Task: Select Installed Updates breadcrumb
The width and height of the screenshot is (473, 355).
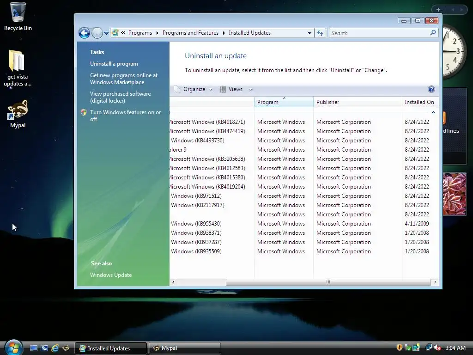Action: [x=249, y=33]
